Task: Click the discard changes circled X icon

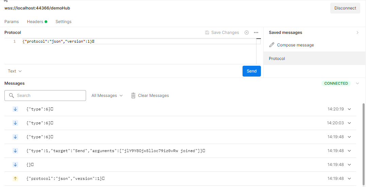Action: [x=247, y=33]
